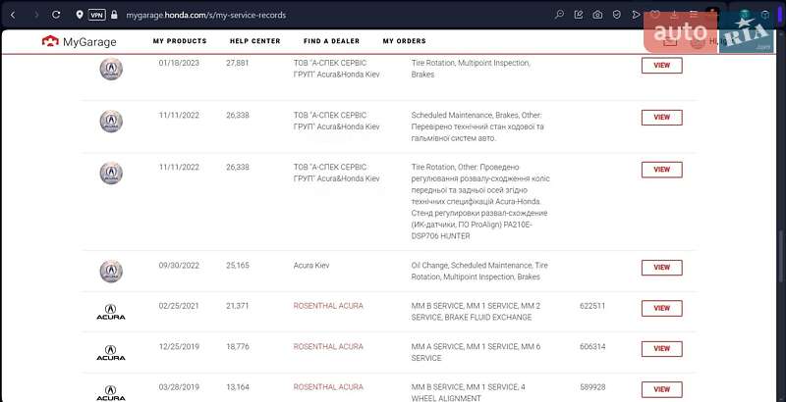The image size is (786, 402).
Task: Reload the page with the refresh icon
Action: coord(56,15)
